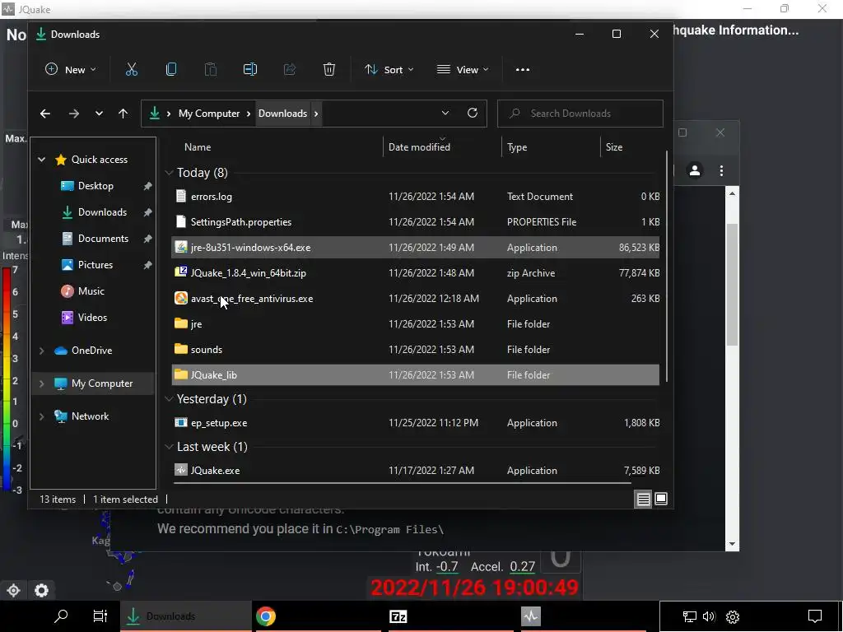843x632 pixels.
Task: Select avast_one_free_antivirus.exe file
Action: pos(416,299)
